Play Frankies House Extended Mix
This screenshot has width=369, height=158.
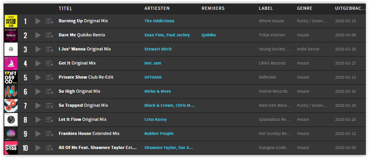point(38,134)
